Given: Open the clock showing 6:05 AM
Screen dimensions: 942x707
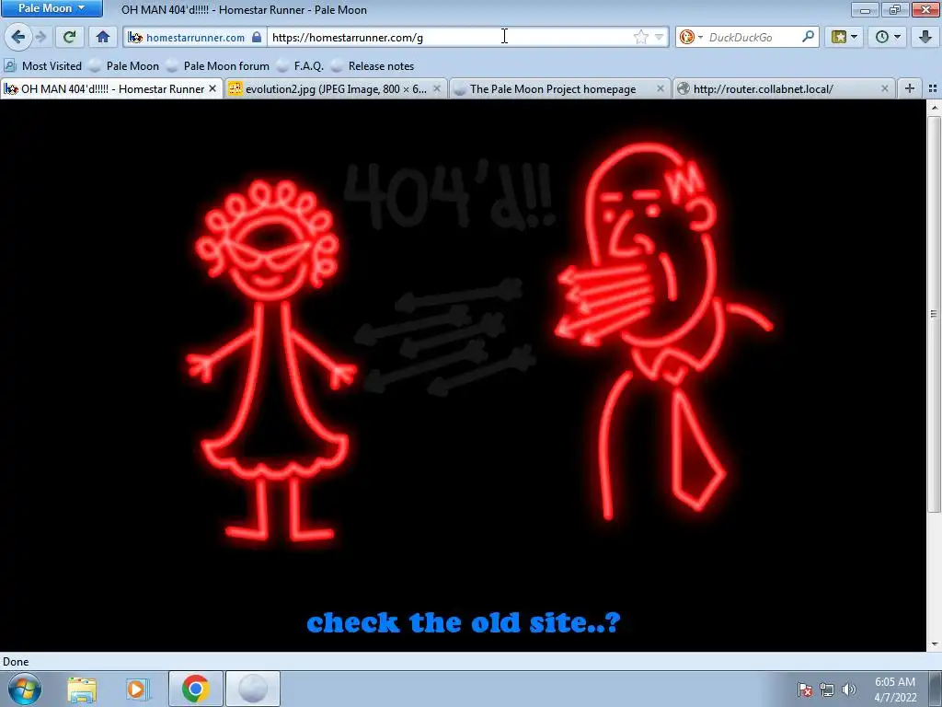Looking at the screenshot, I should (895, 690).
